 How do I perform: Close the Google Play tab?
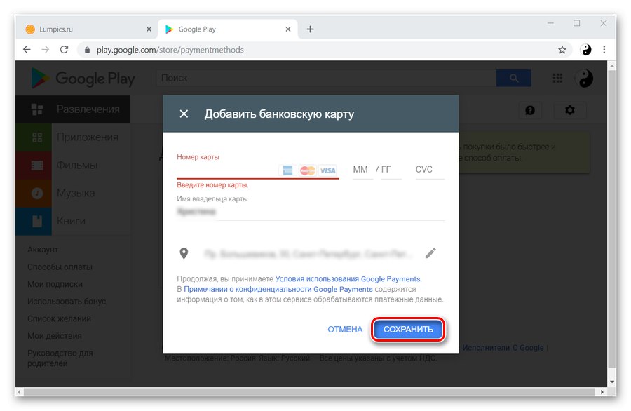(x=288, y=29)
